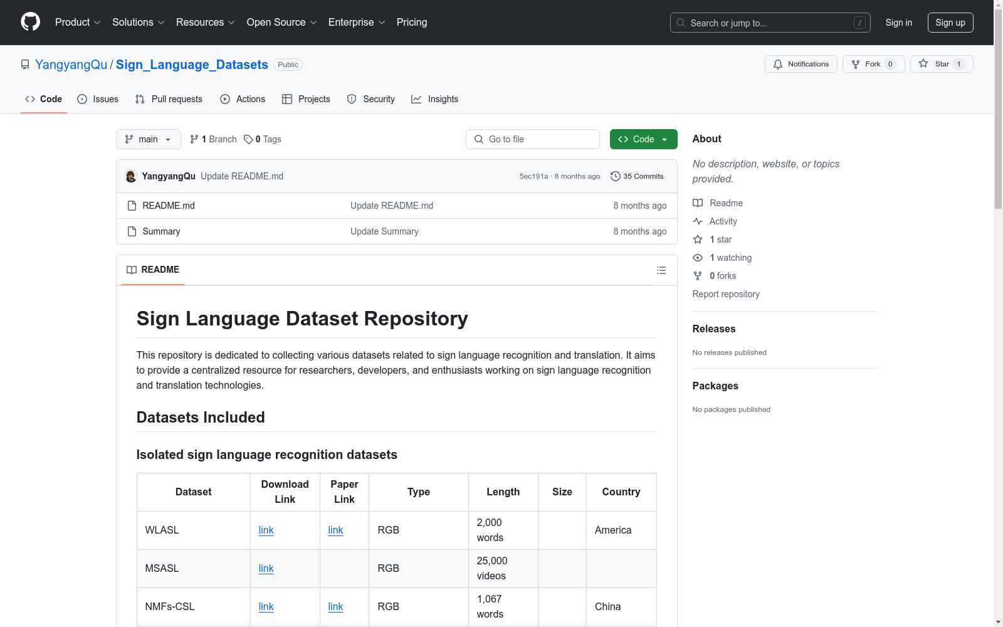The width and height of the screenshot is (1003, 627).
Task: Open the WLASL paper link
Action: click(x=335, y=530)
